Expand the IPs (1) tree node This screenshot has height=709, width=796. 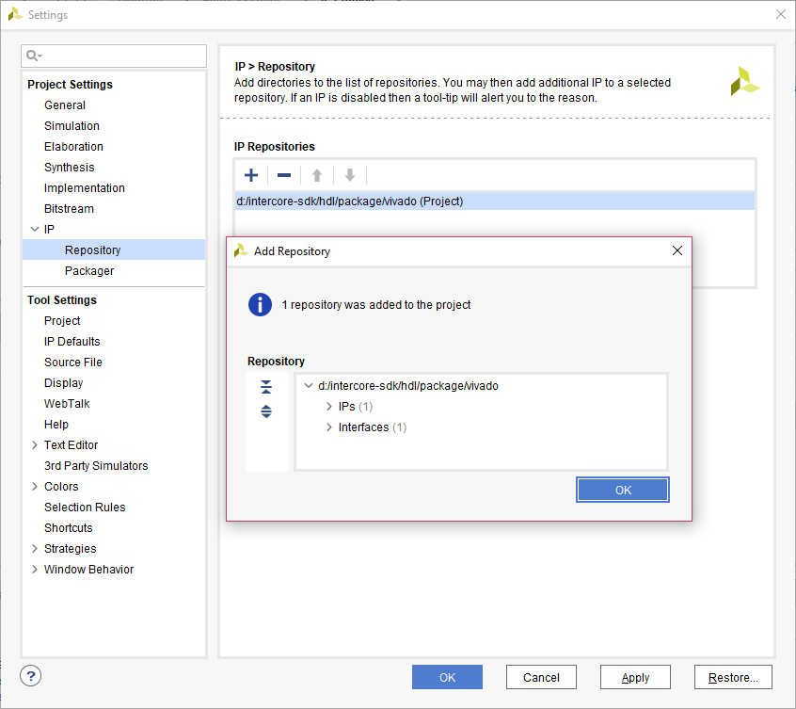(x=329, y=407)
